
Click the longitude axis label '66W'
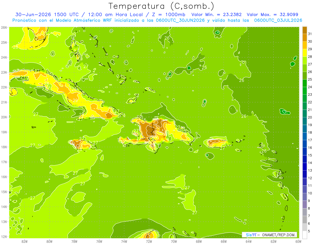pos(224,241)
